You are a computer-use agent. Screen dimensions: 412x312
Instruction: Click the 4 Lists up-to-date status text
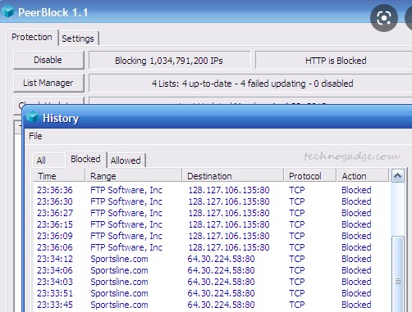tap(252, 84)
